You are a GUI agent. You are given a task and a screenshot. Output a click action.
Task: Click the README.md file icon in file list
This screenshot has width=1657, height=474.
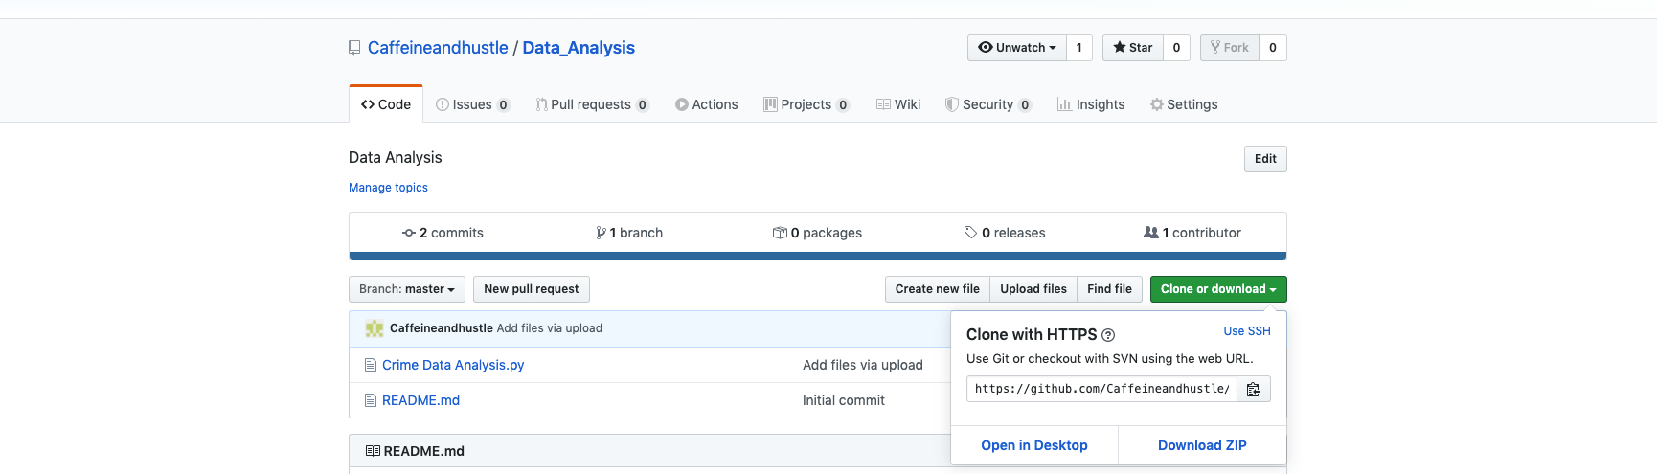(371, 400)
